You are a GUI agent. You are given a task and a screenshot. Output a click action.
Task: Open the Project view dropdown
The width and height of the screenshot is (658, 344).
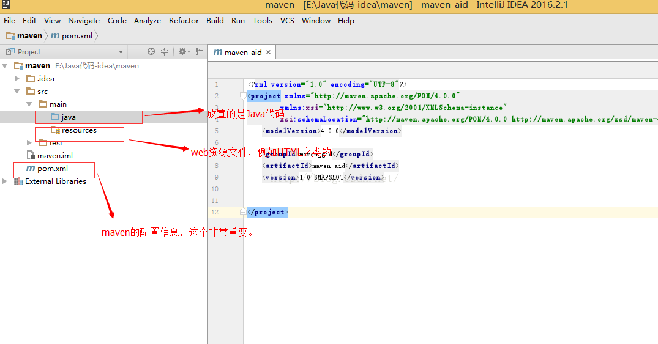(x=121, y=52)
